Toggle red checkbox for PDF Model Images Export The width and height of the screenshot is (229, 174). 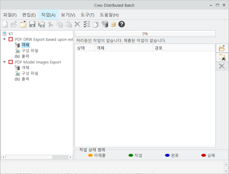coord(11,62)
